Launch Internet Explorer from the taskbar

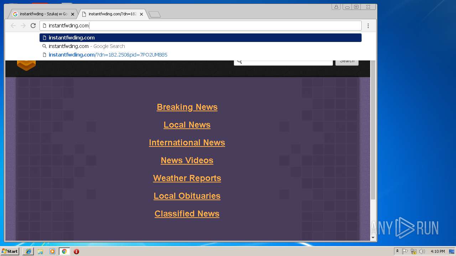click(28, 251)
